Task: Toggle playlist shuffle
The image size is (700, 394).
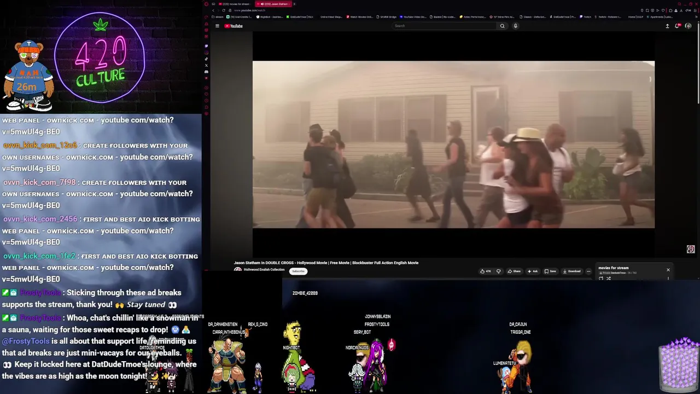Action: tap(609, 278)
